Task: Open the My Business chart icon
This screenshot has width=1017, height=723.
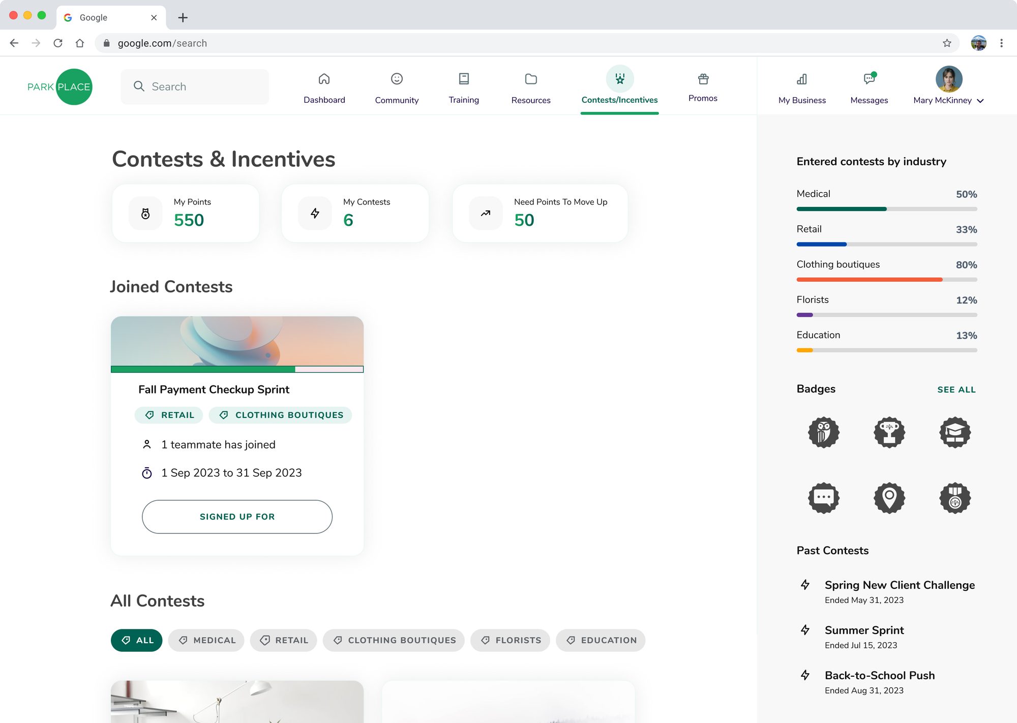Action: point(802,79)
